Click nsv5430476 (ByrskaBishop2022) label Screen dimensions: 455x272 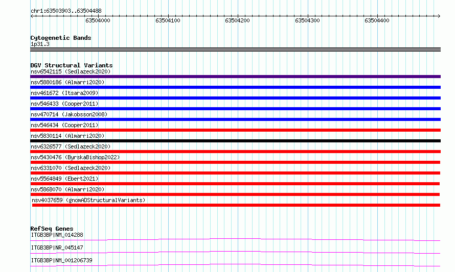[x=75, y=157]
